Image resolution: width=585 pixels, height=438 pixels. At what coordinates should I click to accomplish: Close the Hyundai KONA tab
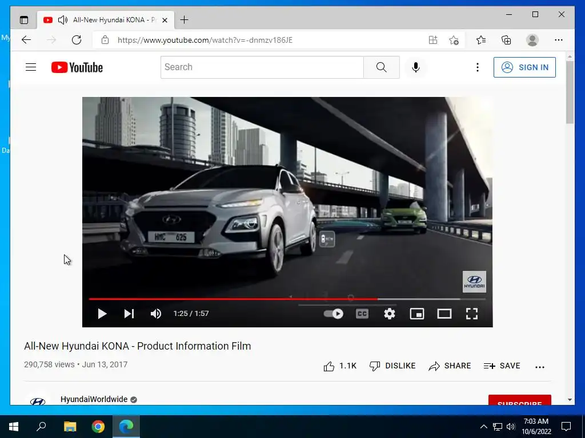click(165, 20)
